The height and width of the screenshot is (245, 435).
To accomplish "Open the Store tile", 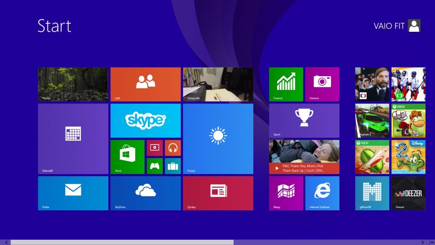I will click(127, 157).
